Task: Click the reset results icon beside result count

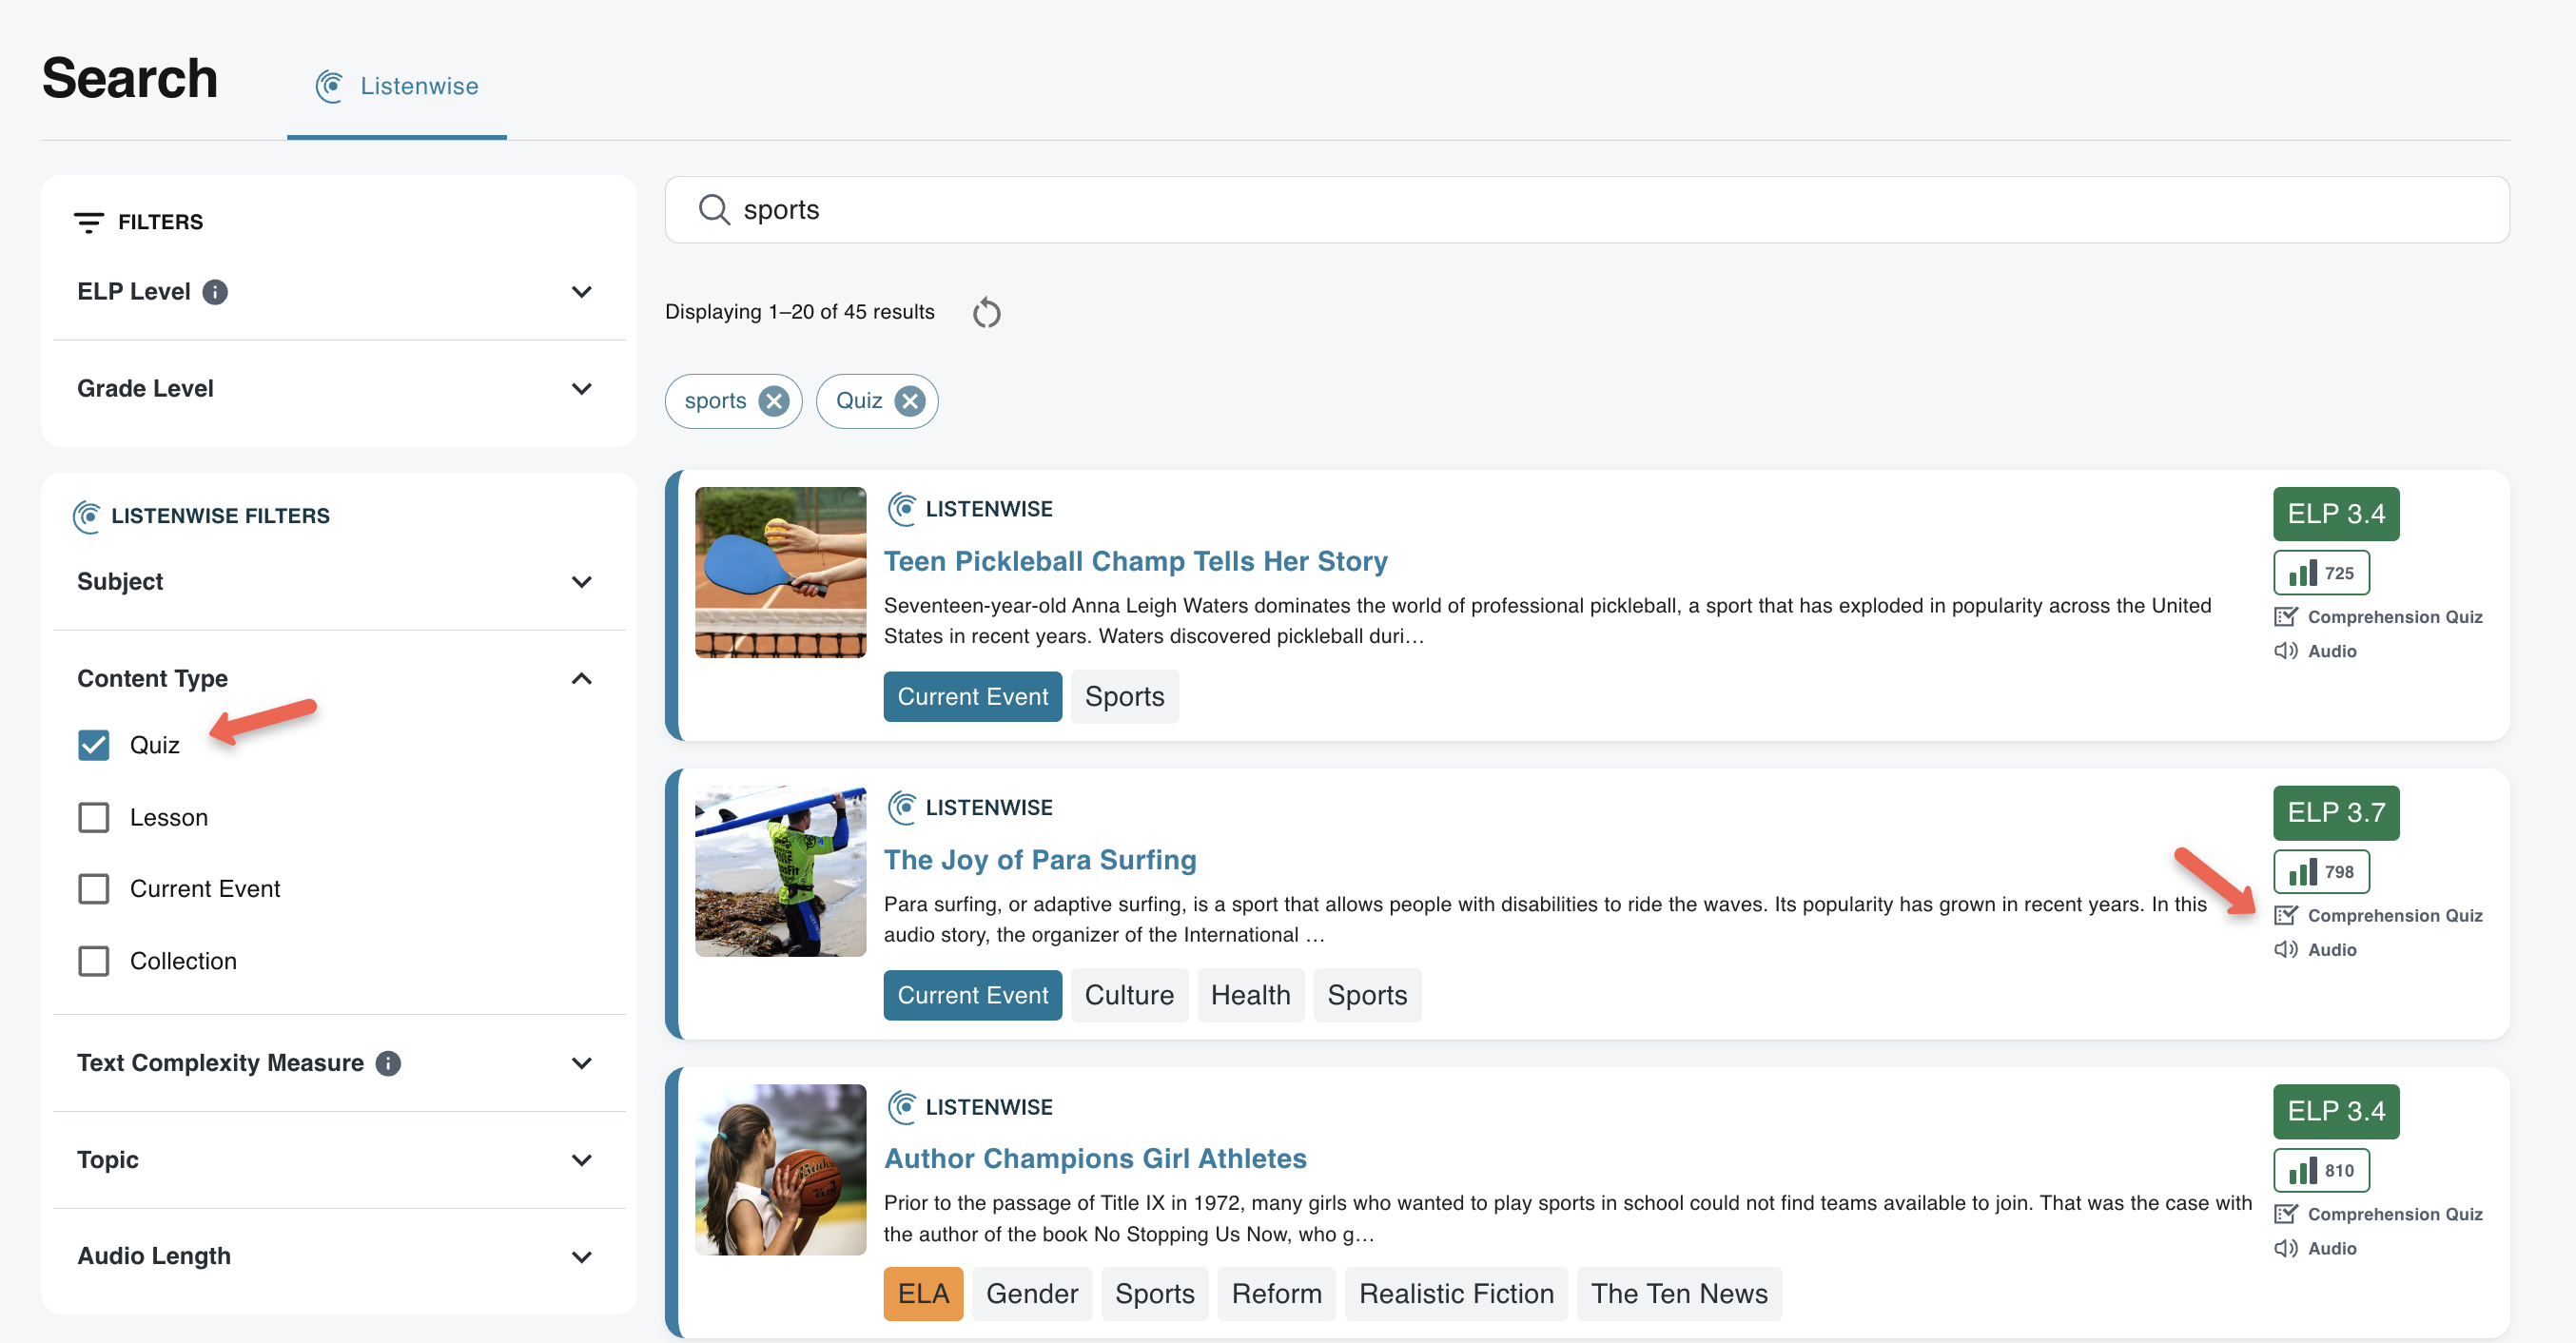Action: tap(987, 312)
